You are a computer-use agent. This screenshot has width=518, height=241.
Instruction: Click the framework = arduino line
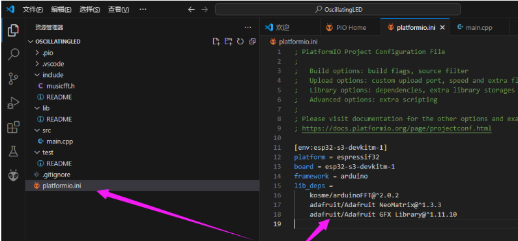[x=331, y=176]
